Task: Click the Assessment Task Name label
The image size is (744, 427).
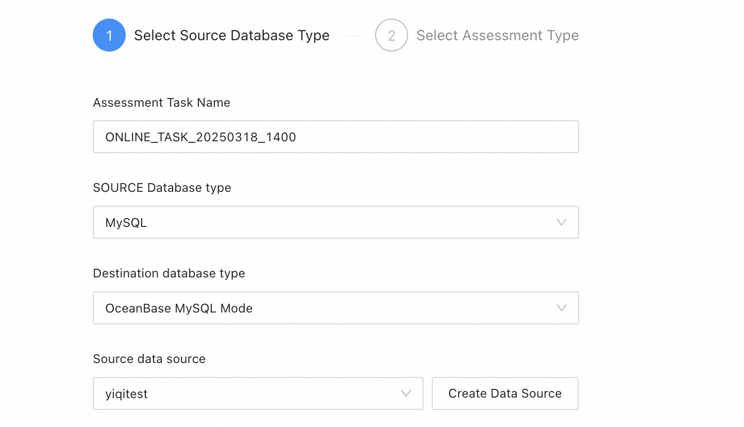Action: point(161,103)
